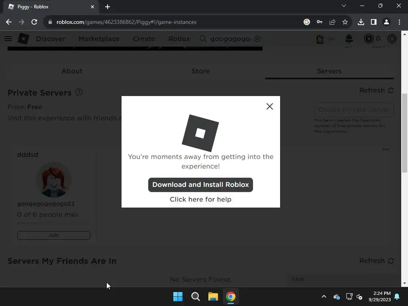The height and width of the screenshot is (306, 408).
Task: Open Windows notification center bell
Action: 397,296
